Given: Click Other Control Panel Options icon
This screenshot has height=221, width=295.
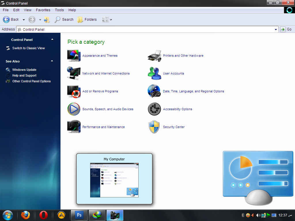Looking at the screenshot, I should pyautogui.click(x=8, y=81).
